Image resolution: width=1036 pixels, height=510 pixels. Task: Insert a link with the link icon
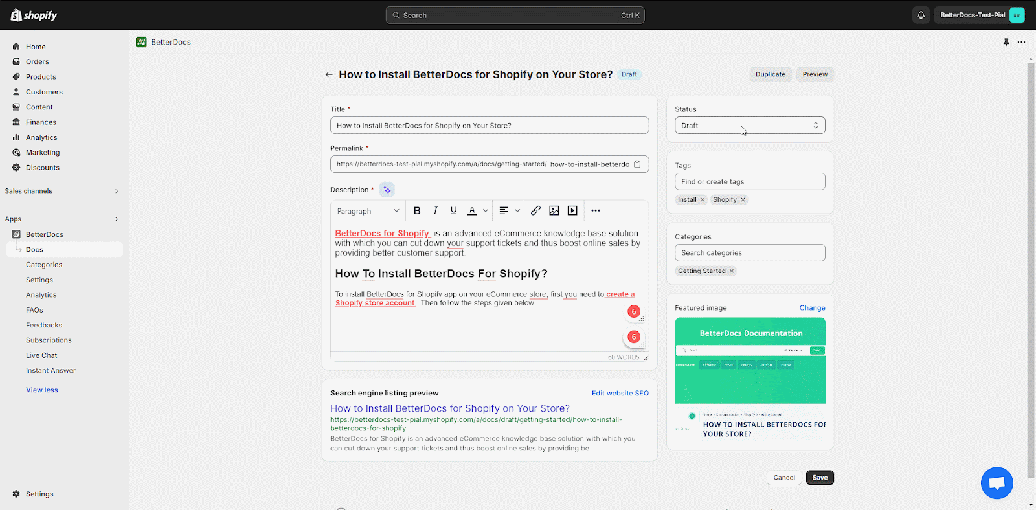pos(535,210)
